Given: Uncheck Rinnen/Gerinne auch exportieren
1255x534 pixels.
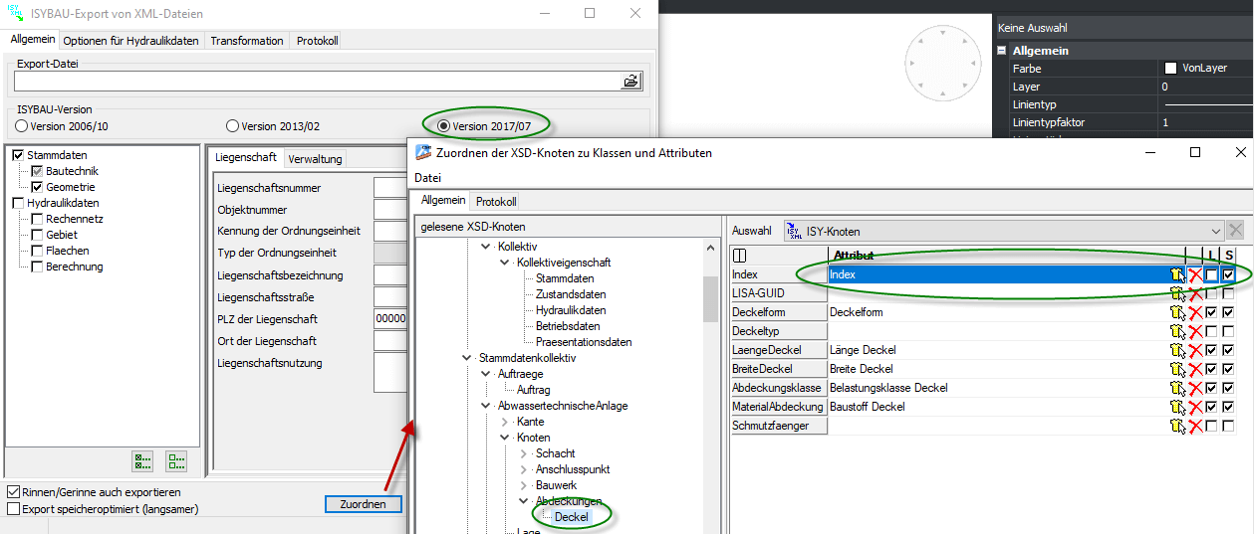Looking at the screenshot, I should tap(13, 492).
